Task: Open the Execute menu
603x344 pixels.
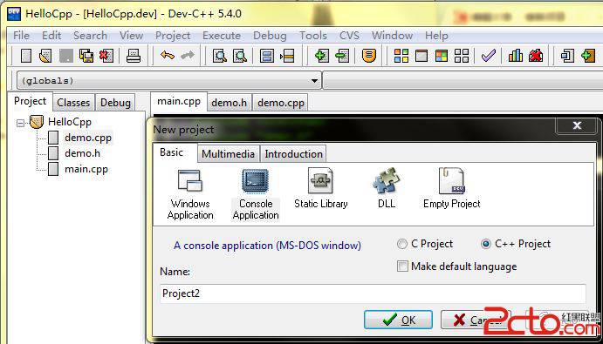Action: (222, 36)
